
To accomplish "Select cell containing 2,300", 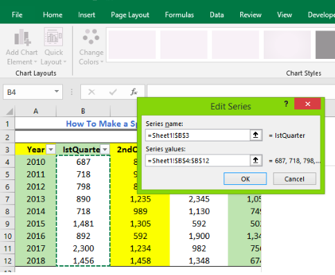I will (x=83, y=248).
